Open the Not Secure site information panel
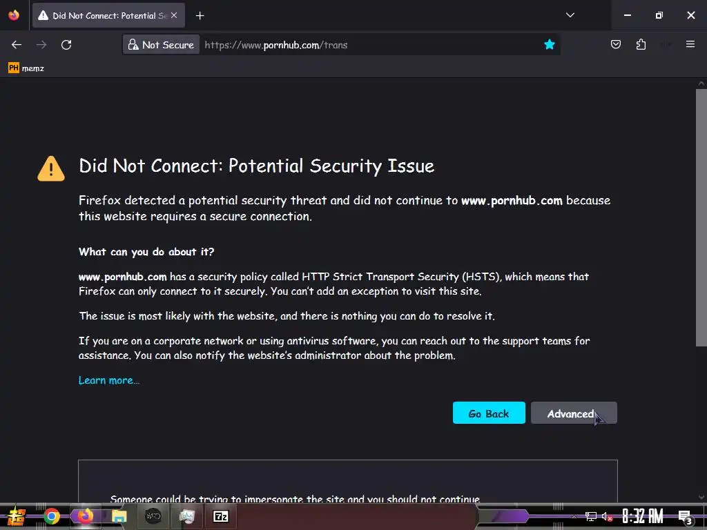Screen dimensions: 707x530 162,45
